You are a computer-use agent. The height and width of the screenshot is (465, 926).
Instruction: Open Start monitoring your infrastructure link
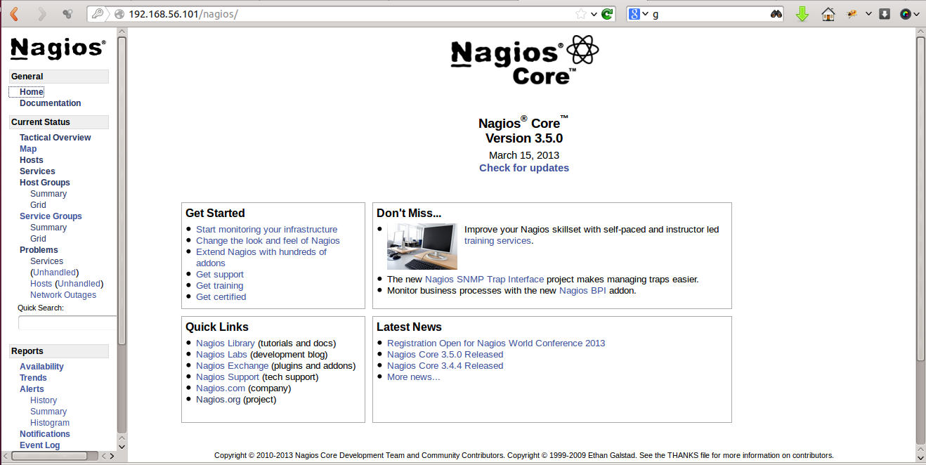pyautogui.click(x=267, y=230)
